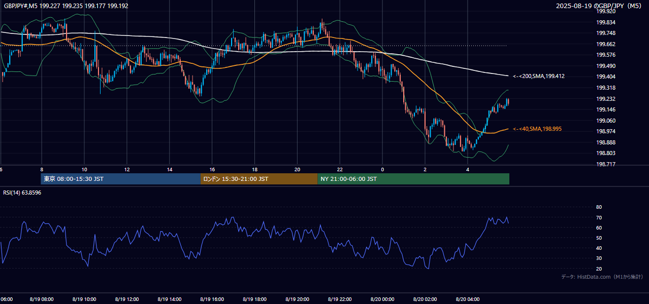Screen dimensions: 649x304
Task: Click the 199.232 price axis label
Action: (606, 99)
